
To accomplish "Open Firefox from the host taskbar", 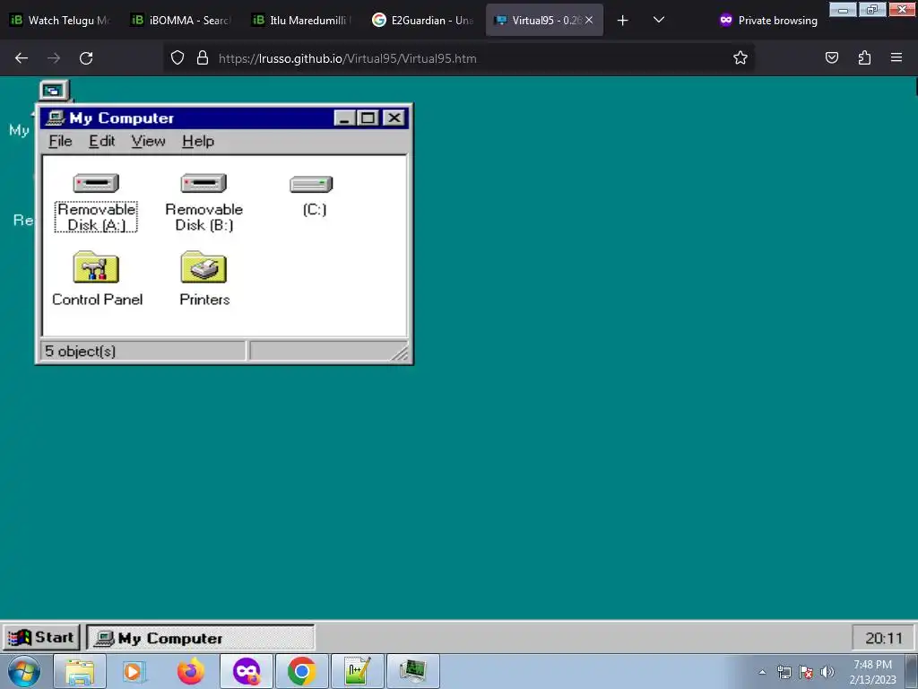I will click(191, 671).
